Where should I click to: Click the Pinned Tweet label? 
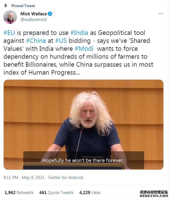point(23,6)
